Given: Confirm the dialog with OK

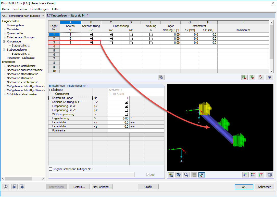Looking at the screenshot, I should [244, 187].
